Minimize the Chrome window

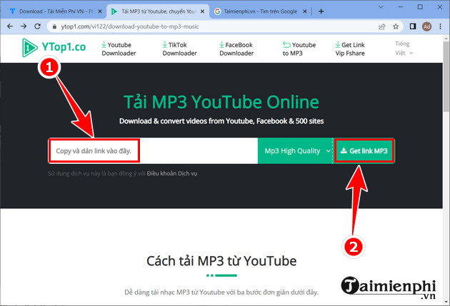pos(401,7)
